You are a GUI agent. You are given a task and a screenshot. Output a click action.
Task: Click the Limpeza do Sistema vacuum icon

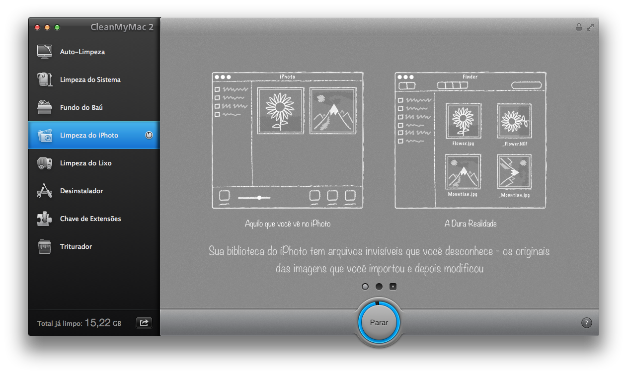pyautogui.click(x=45, y=79)
